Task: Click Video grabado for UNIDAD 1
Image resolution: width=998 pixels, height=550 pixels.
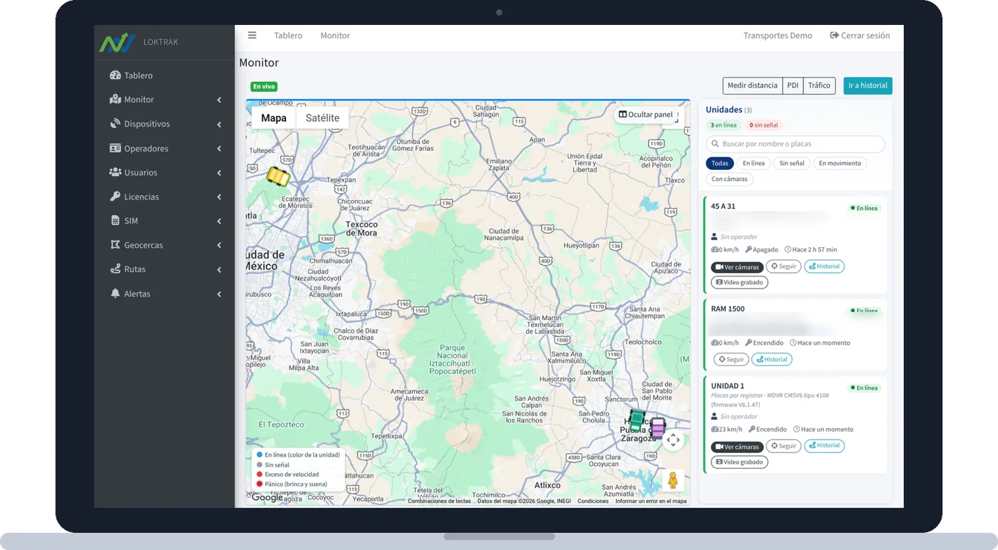Action: click(739, 462)
